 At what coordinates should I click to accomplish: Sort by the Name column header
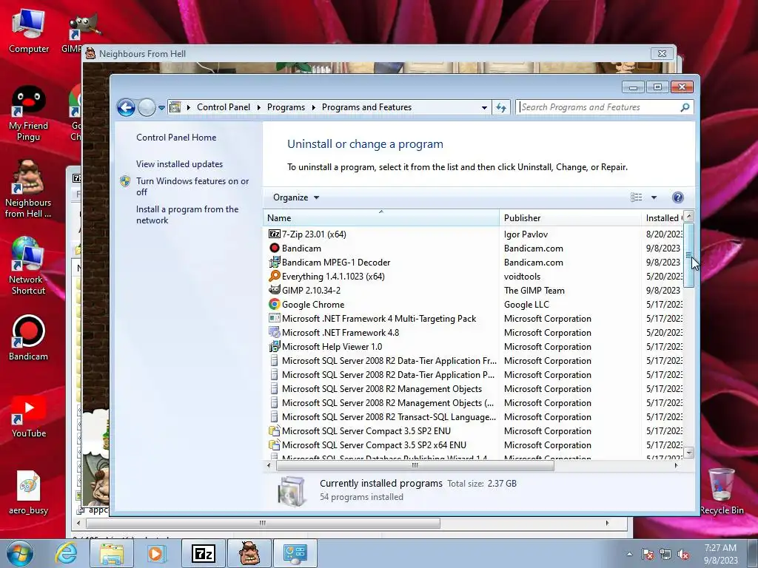(381, 218)
